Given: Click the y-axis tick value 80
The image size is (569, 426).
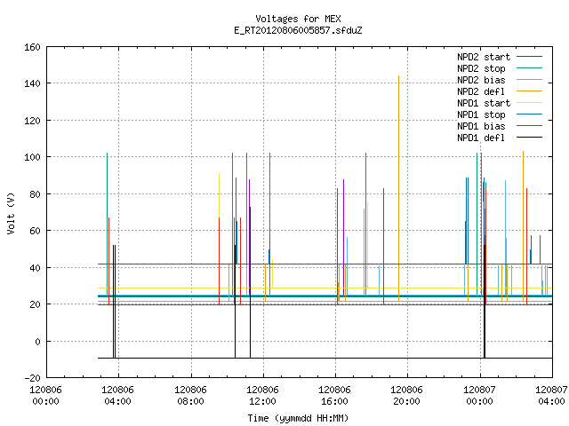Looking at the screenshot, I should 35,194.
